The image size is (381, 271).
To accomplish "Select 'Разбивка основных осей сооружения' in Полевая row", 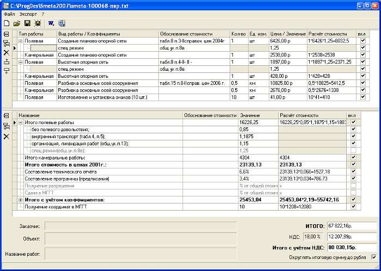I will tap(107, 83).
